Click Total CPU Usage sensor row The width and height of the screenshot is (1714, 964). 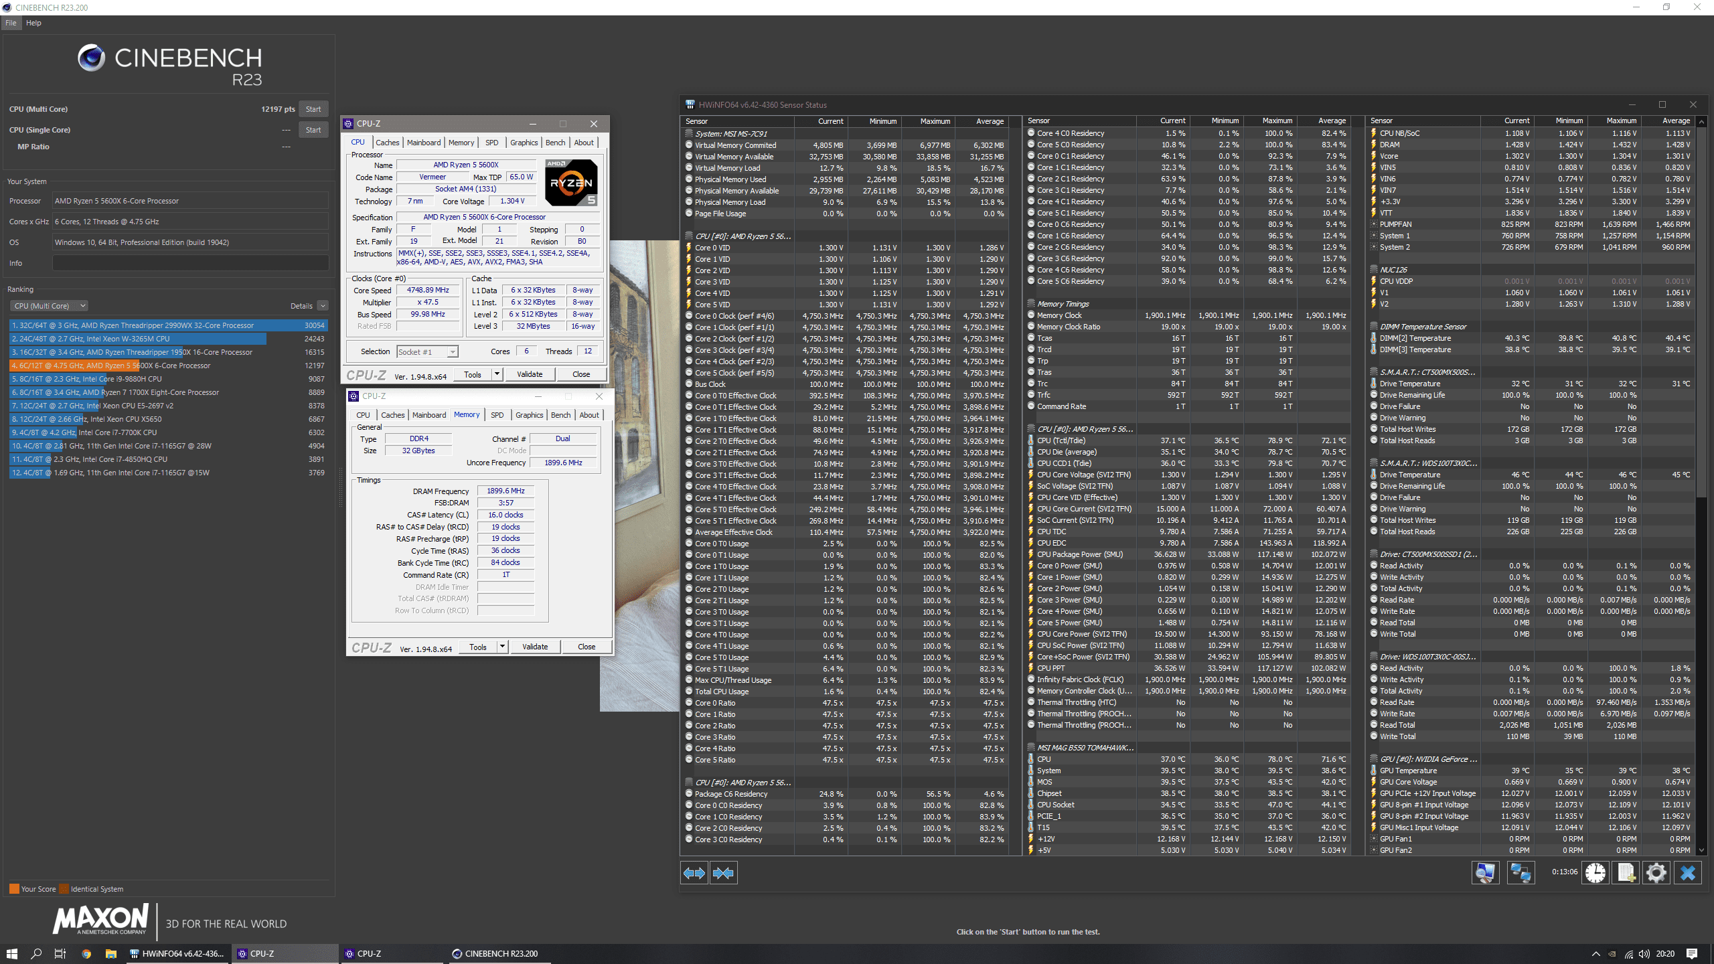click(x=846, y=692)
